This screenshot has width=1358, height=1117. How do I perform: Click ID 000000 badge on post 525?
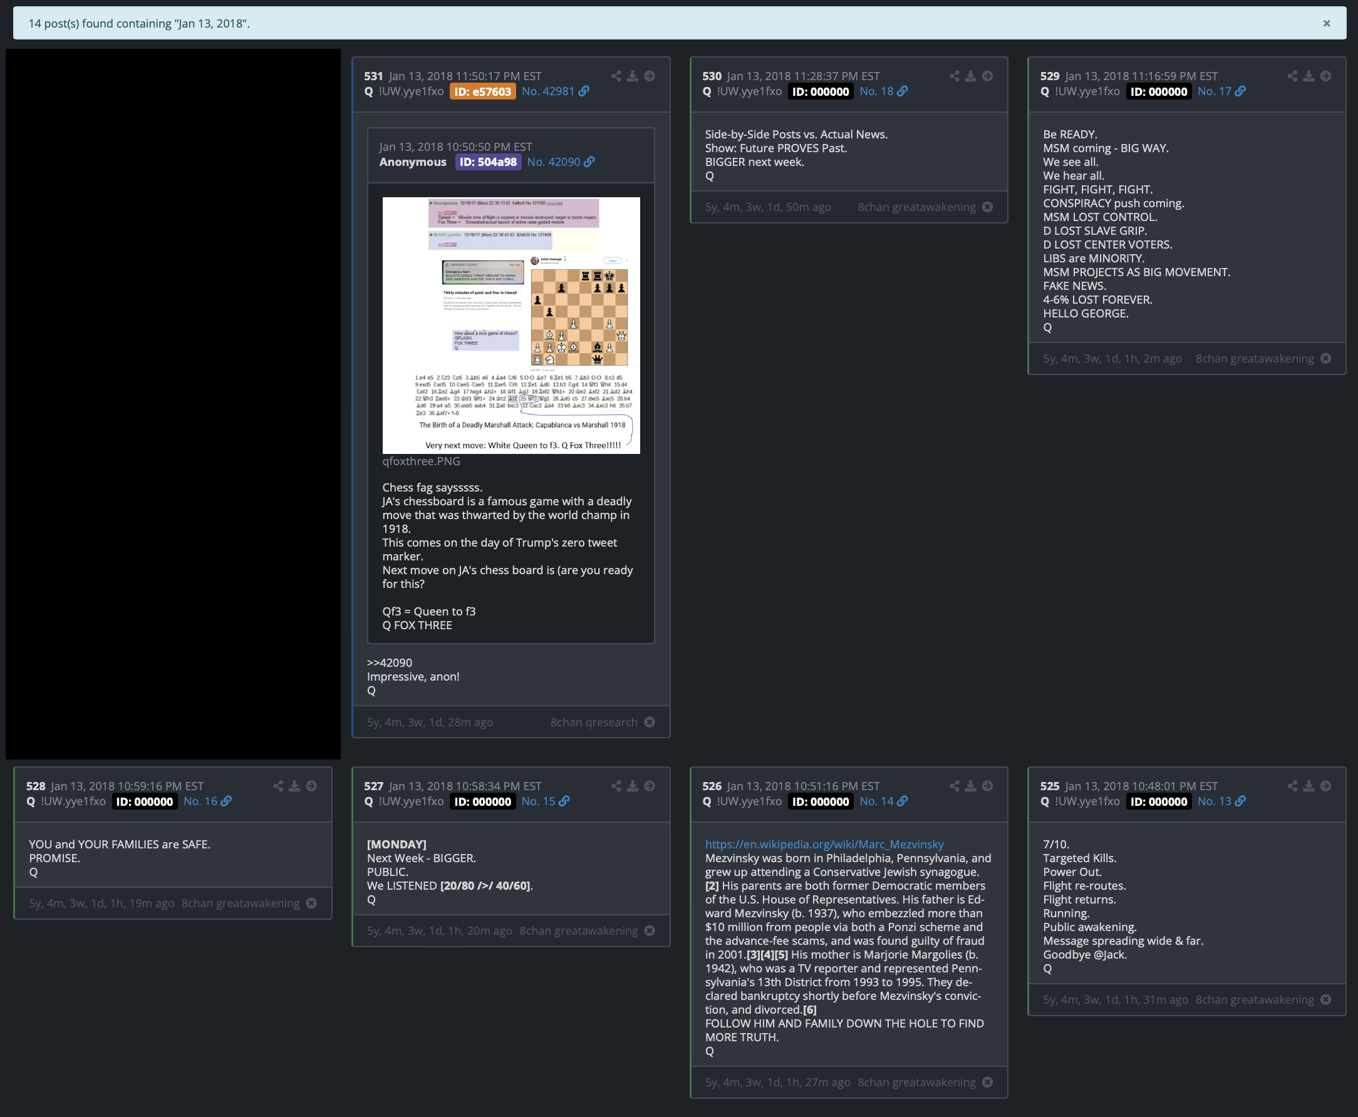1158,801
